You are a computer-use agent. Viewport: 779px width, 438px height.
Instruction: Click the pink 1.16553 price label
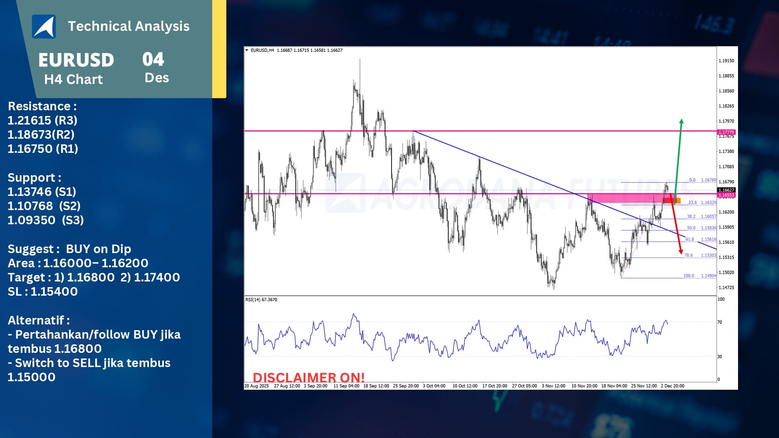pos(726,195)
